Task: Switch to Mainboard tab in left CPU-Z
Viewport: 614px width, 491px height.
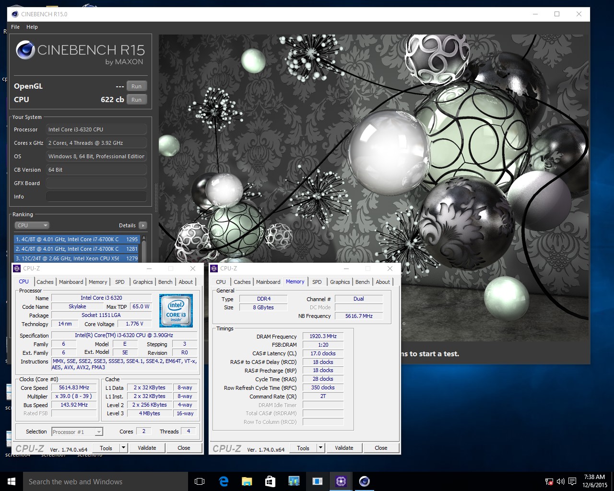Action: [x=71, y=282]
